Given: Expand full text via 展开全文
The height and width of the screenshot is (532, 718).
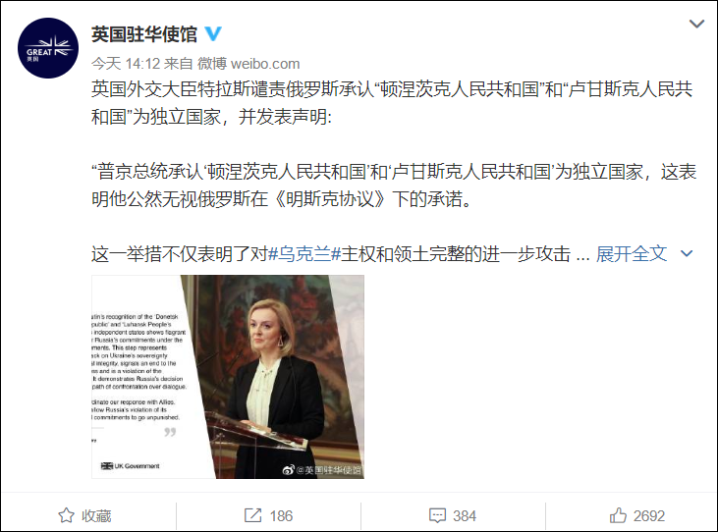Looking at the screenshot, I should (x=632, y=253).
